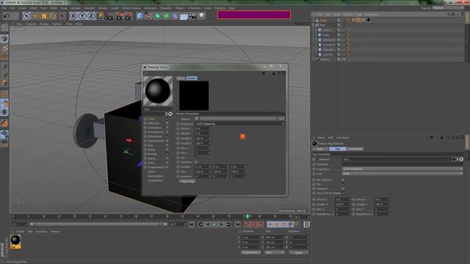Open the Layout dropdown at top right
Viewport: 470px width, 264px height.
(449, 8)
